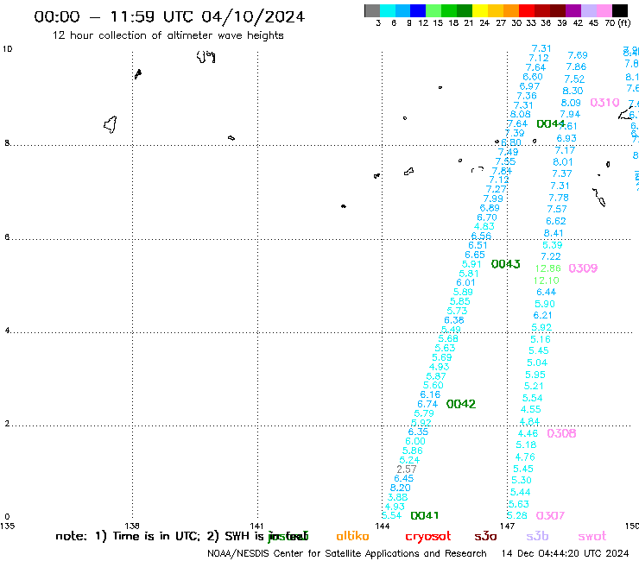This screenshot has width=639, height=561.
Task: Click the timestamp '14 Dec 04:44:20 UTC 2024'
Action: point(565,554)
